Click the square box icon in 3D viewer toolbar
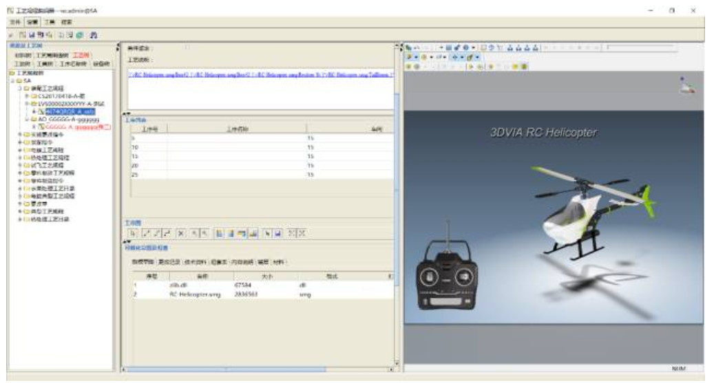The height and width of the screenshot is (383, 714). [x=483, y=47]
